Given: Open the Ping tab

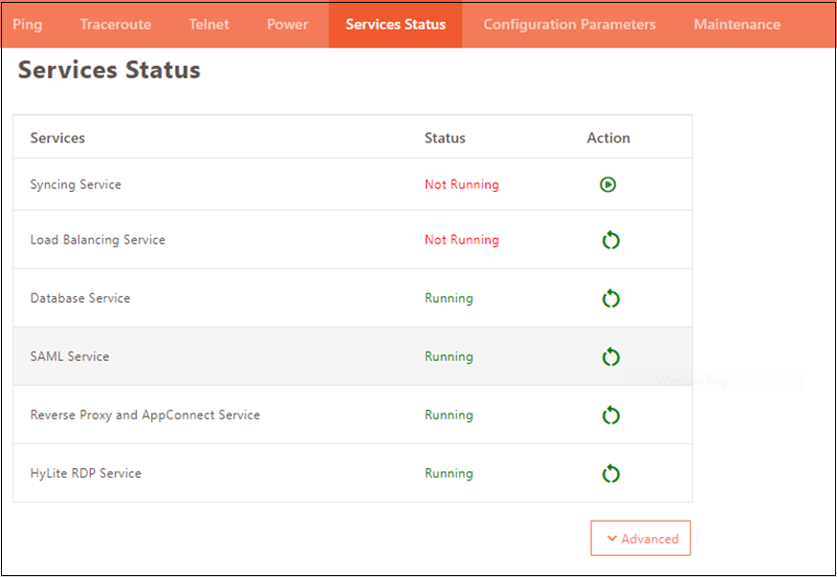Looking at the screenshot, I should click(28, 24).
